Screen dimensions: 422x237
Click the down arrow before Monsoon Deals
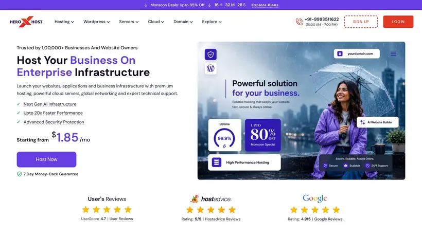pyautogui.click(x=146, y=5)
